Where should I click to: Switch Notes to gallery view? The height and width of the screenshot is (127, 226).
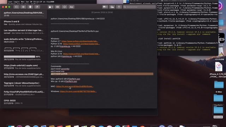[x=23, y=7]
